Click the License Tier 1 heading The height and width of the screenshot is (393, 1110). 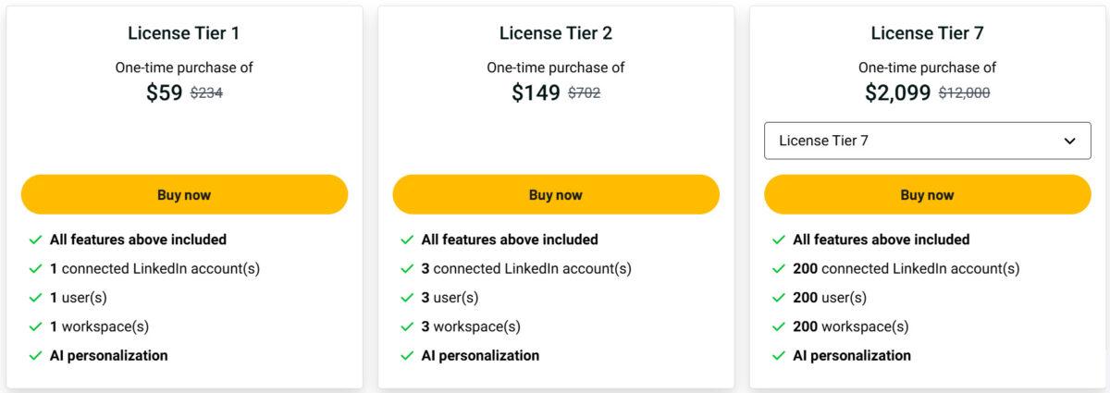pos(184,33)
